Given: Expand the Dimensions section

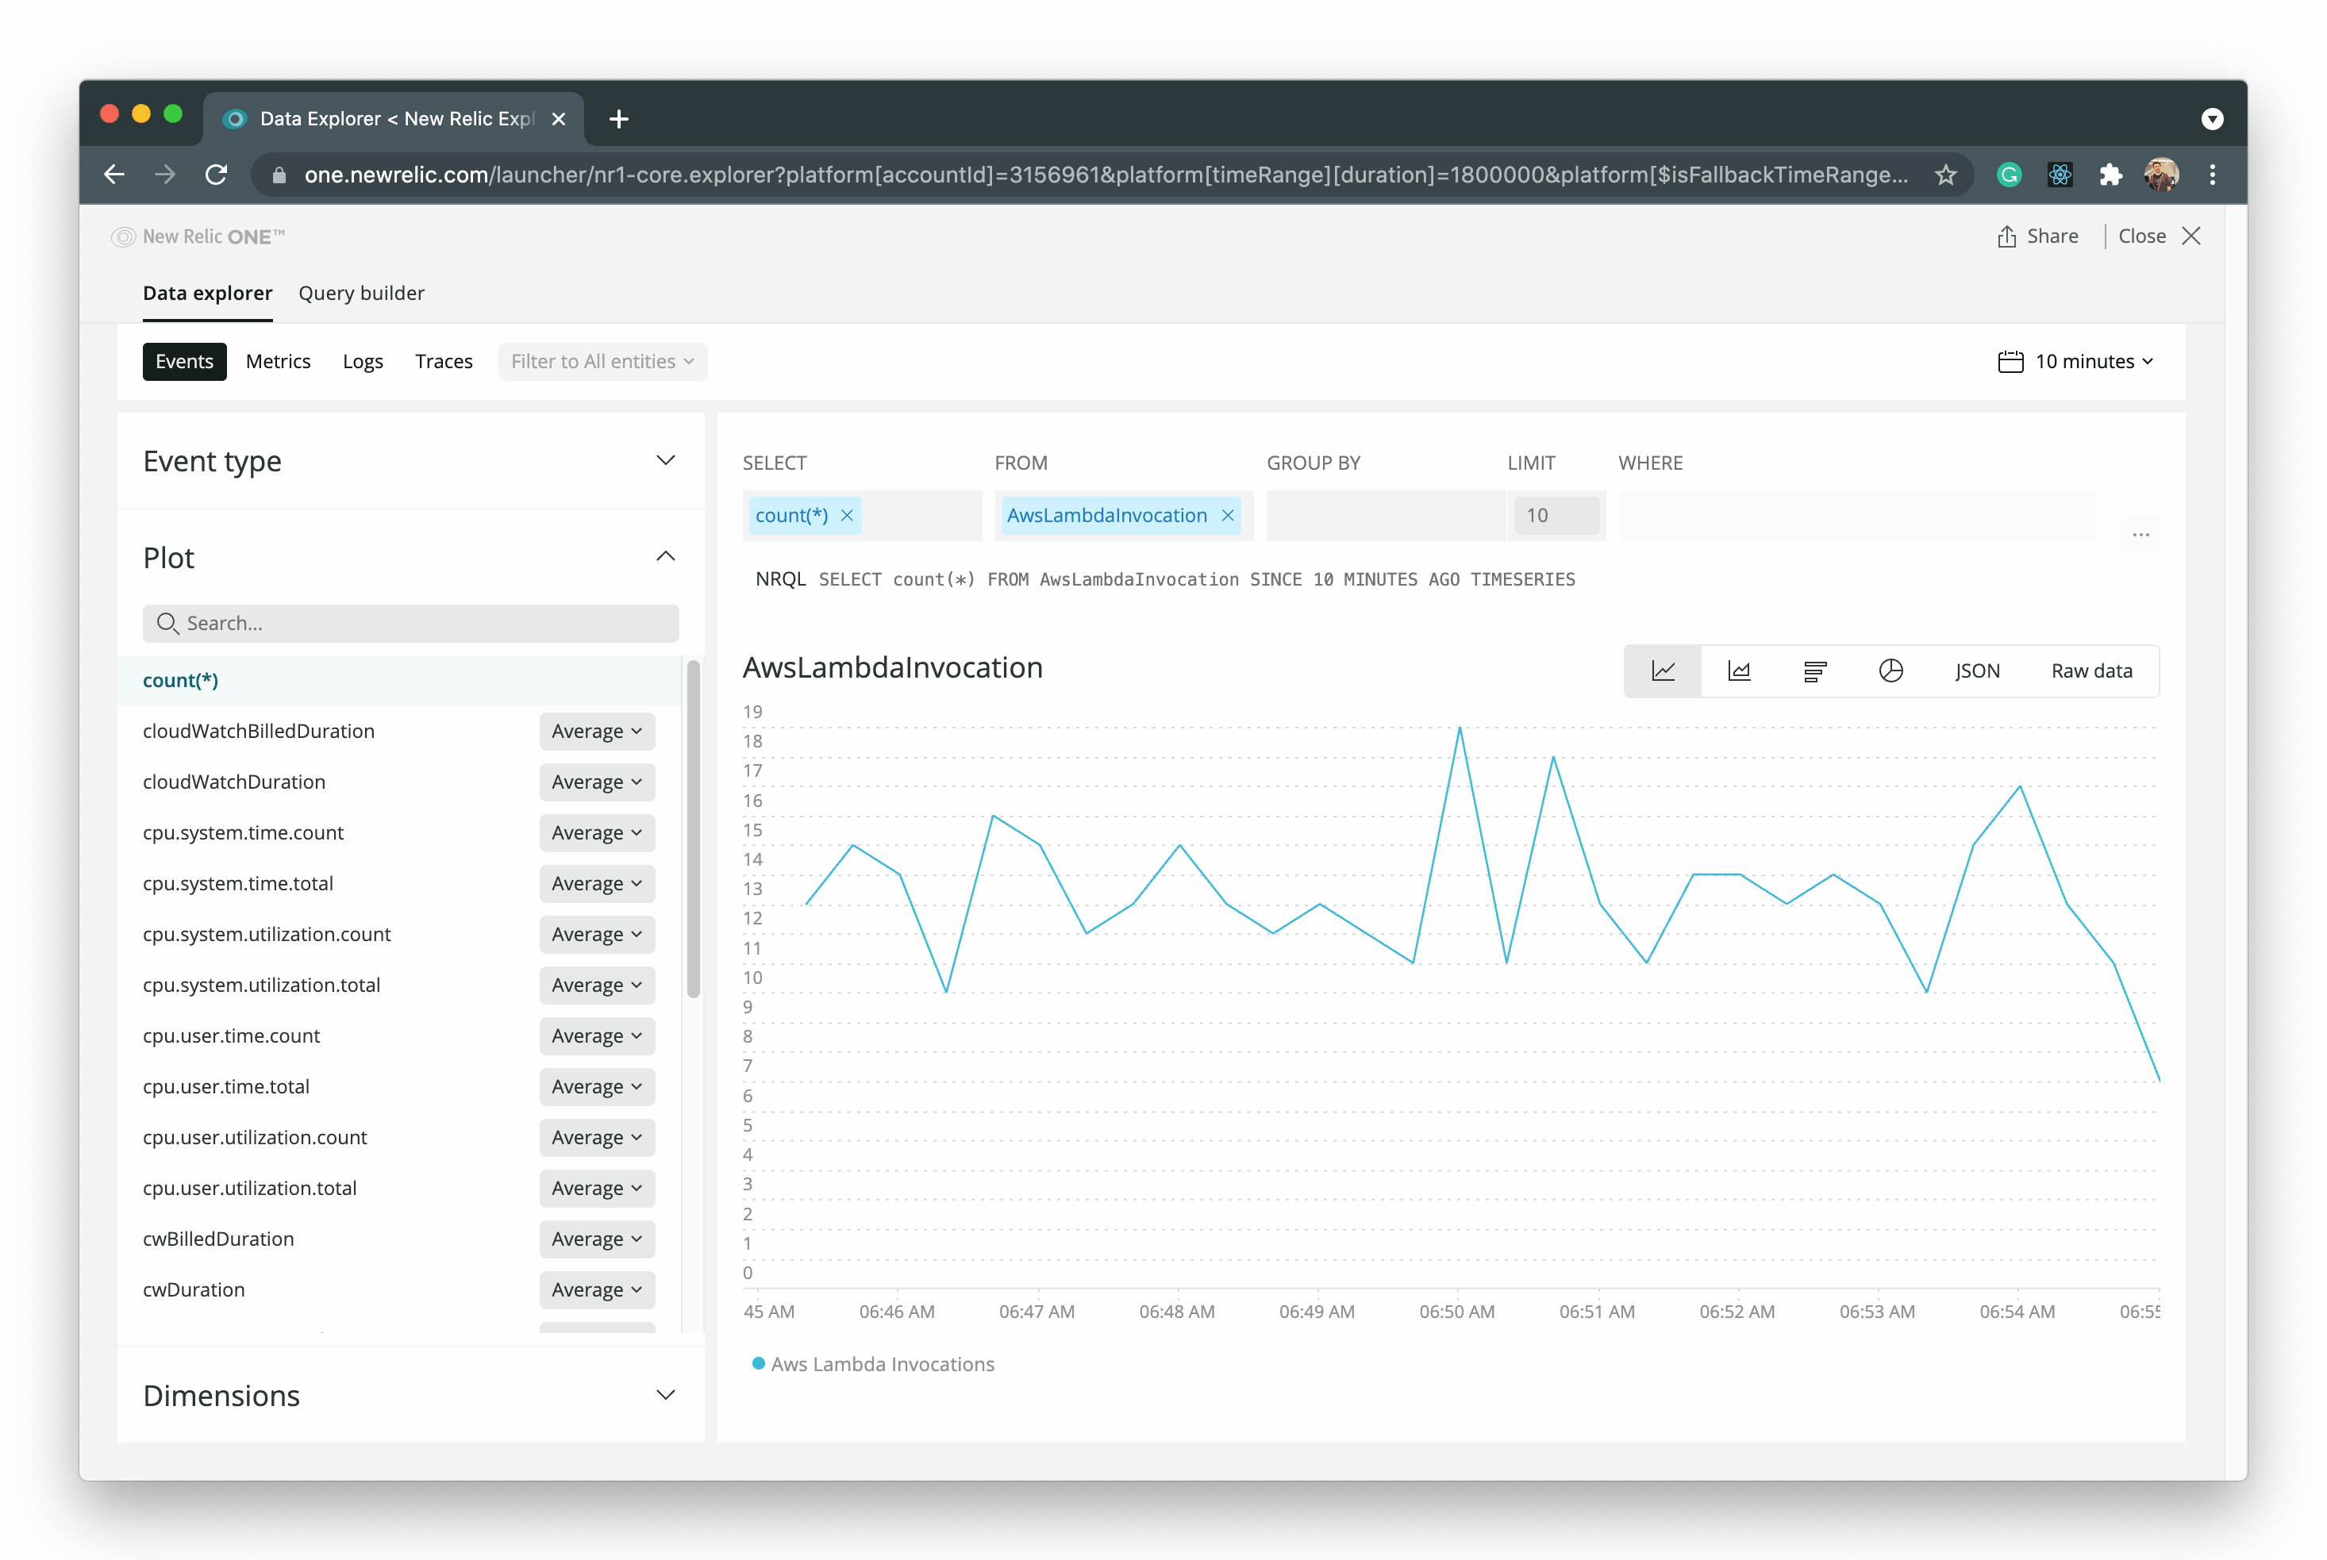Looking at the screenshot, I should 666,1395.
